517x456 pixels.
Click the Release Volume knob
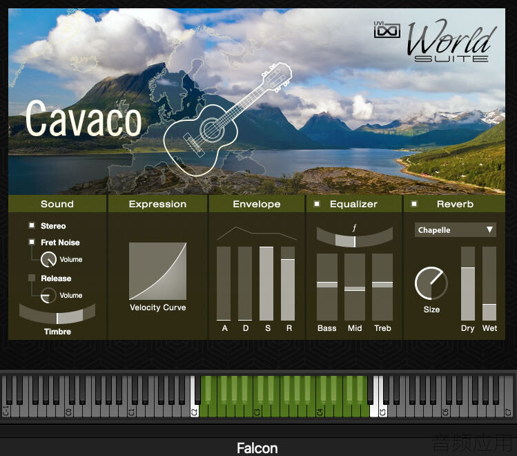(x=48, y=295)
